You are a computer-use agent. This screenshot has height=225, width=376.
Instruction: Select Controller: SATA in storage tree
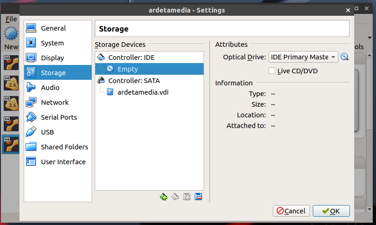(133, 81)
